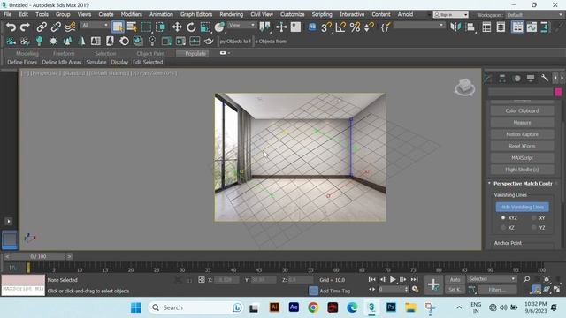Open the key filter Selected dropdown
This screenshot has height=318, width=566.
pyautogui.click(x=492, y=279)
